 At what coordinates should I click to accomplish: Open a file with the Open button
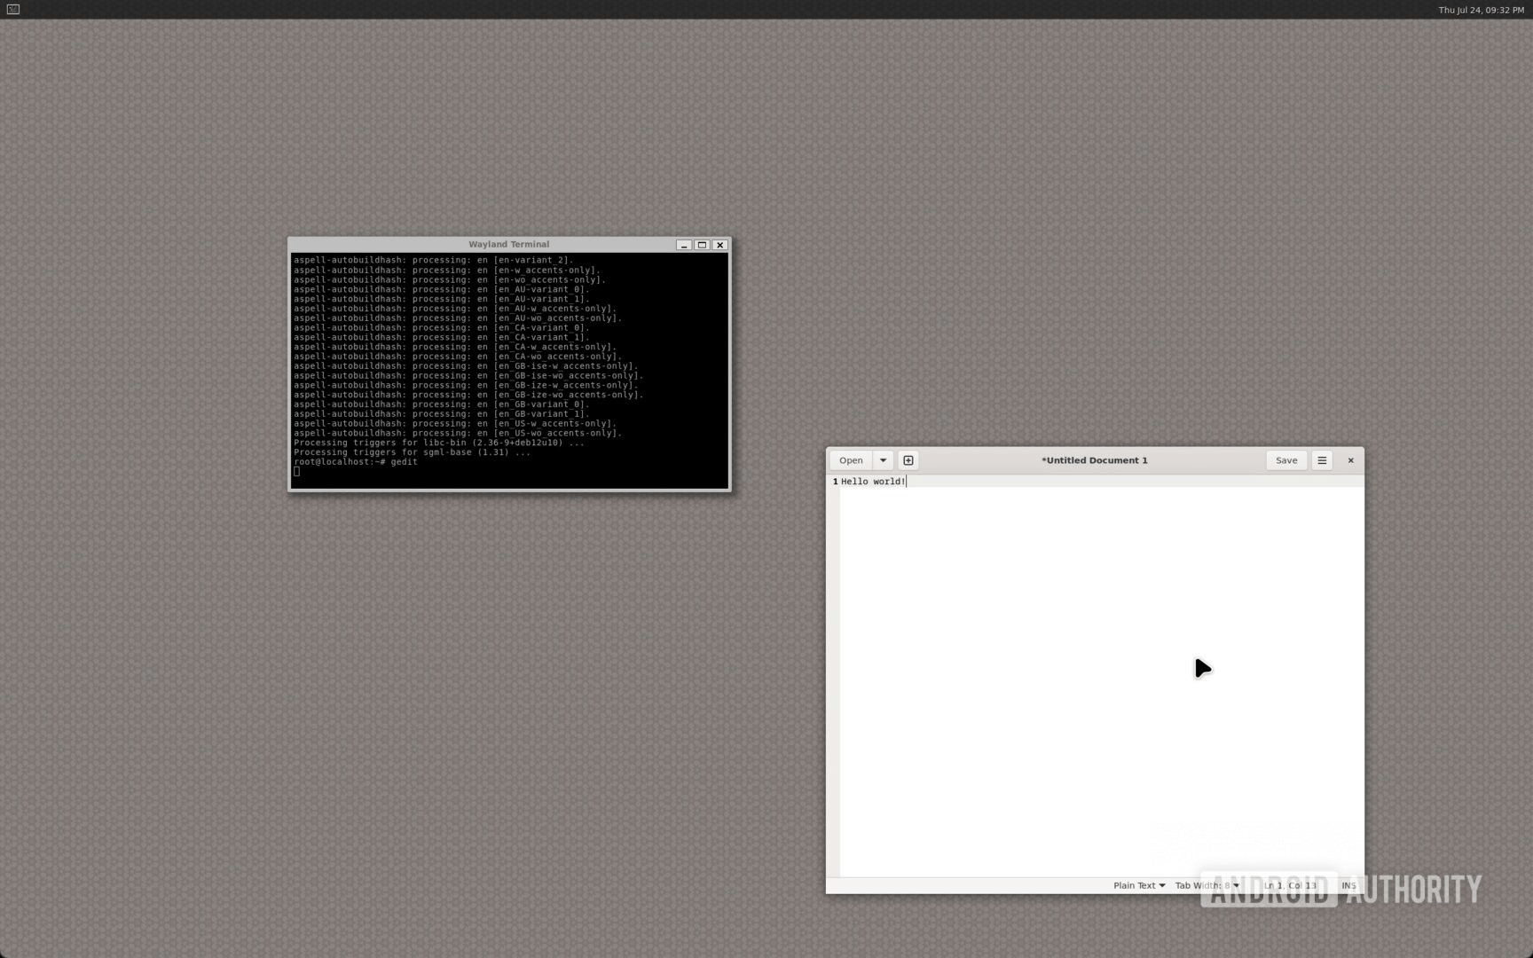pos(850,459)
